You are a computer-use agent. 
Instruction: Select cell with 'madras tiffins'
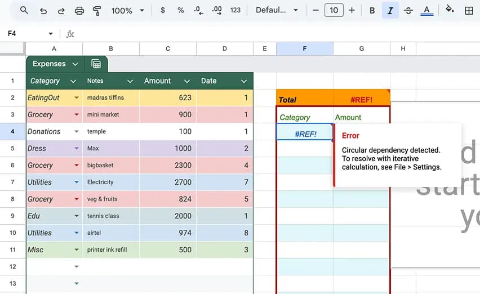pos(111,97)
